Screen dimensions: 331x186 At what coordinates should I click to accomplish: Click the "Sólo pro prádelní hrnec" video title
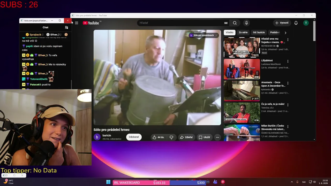pyautogui.click(x=112, y=130)
